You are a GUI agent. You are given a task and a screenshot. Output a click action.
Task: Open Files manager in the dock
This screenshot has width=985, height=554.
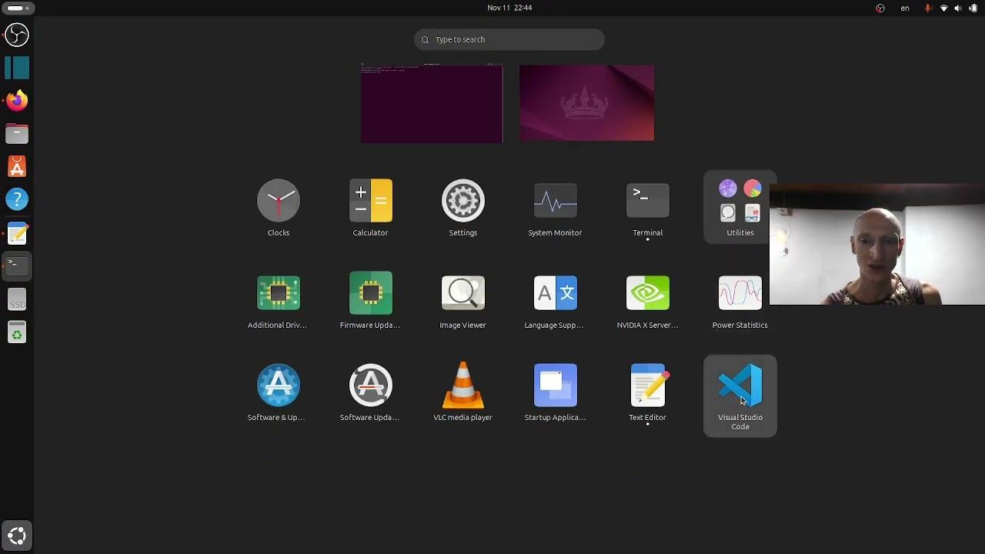click(x=17, y=134)
